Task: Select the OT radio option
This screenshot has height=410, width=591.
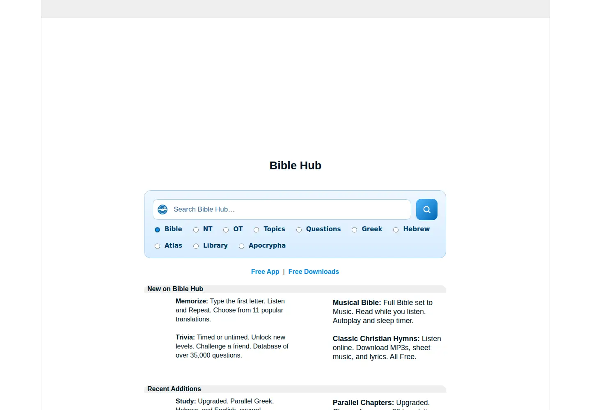Action: [226, 230]
